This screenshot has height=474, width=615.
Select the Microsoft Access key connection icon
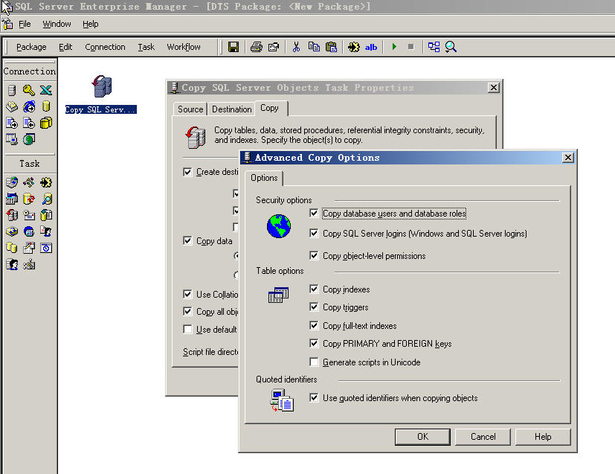29,90
